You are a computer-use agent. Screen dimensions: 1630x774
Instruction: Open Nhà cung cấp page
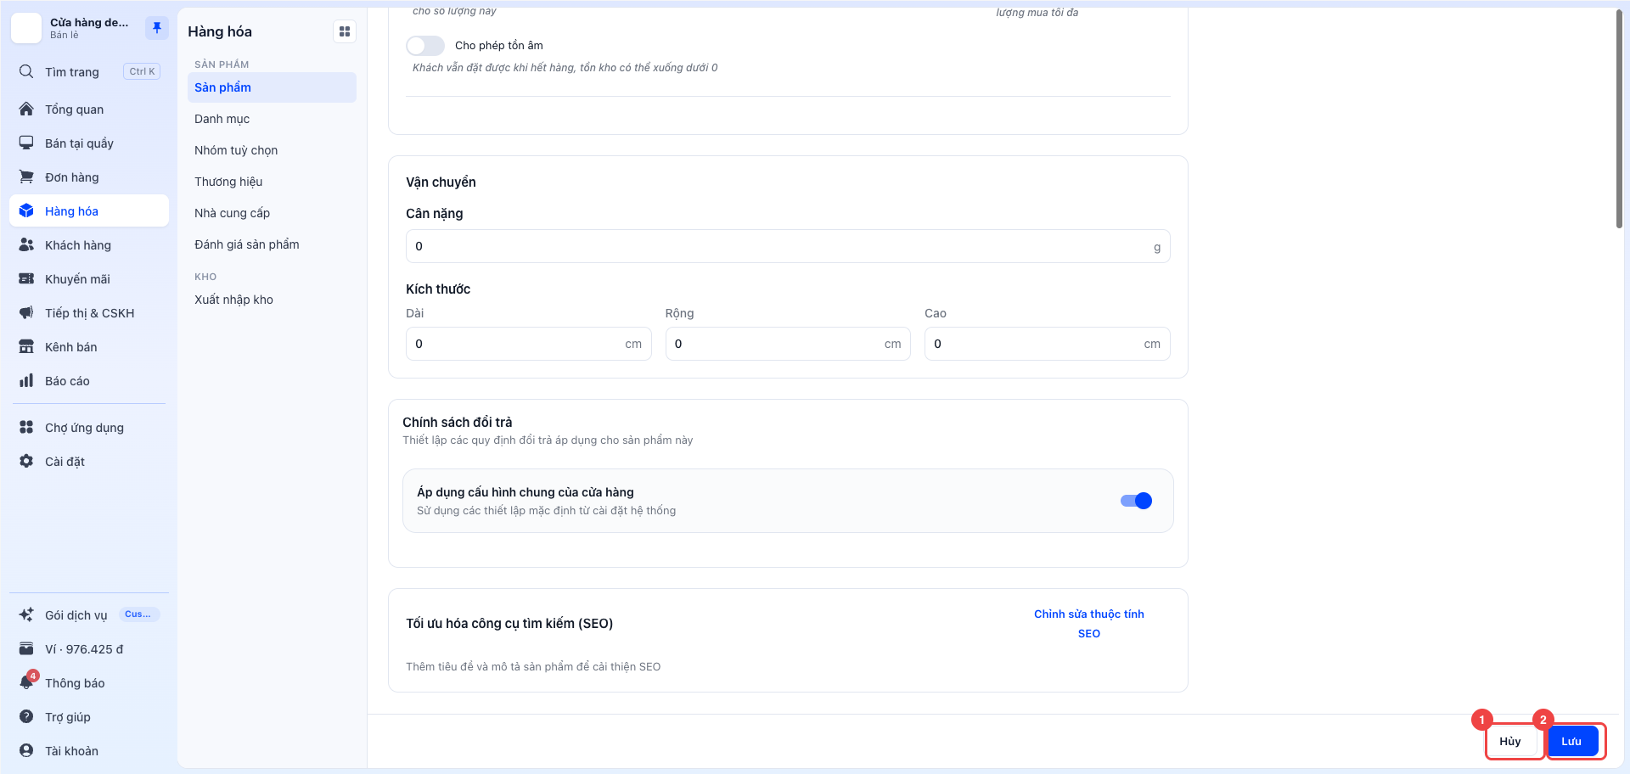click(272, 213)
